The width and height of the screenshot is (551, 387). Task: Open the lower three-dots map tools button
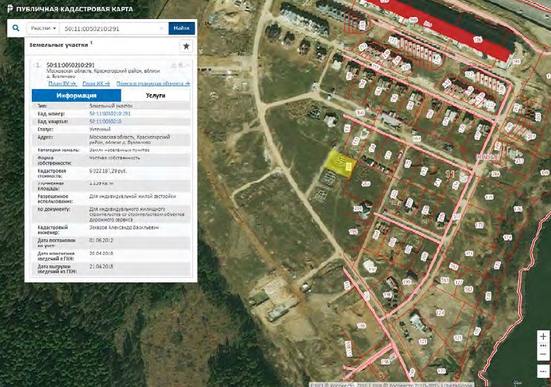pyautogui.click(x=542, y=371)
